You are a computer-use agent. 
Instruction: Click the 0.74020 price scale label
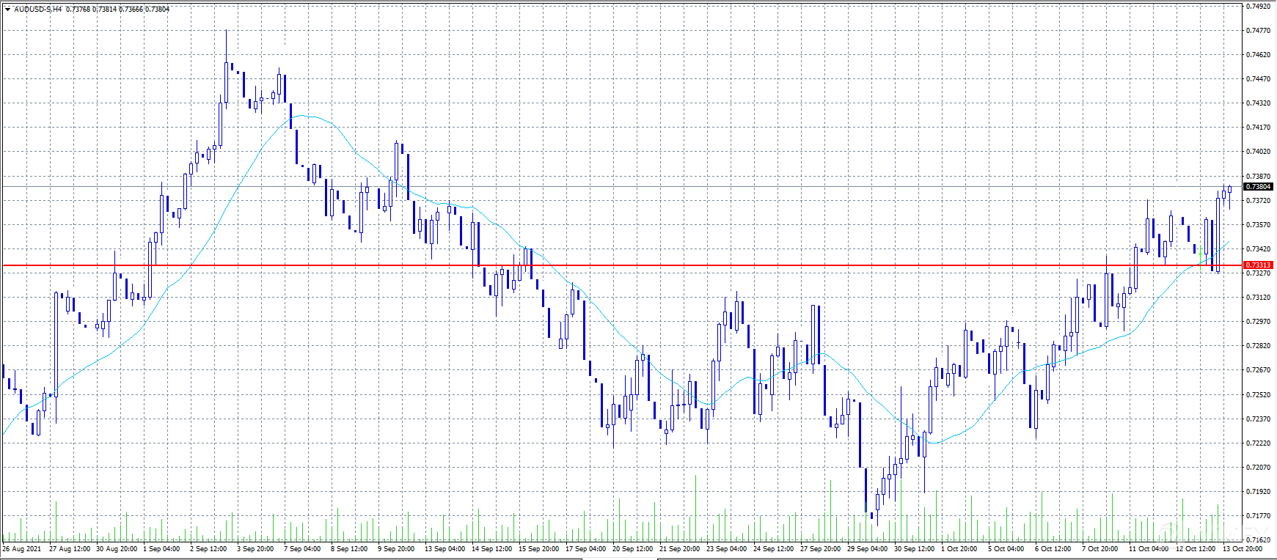(x=1258, y=152)
